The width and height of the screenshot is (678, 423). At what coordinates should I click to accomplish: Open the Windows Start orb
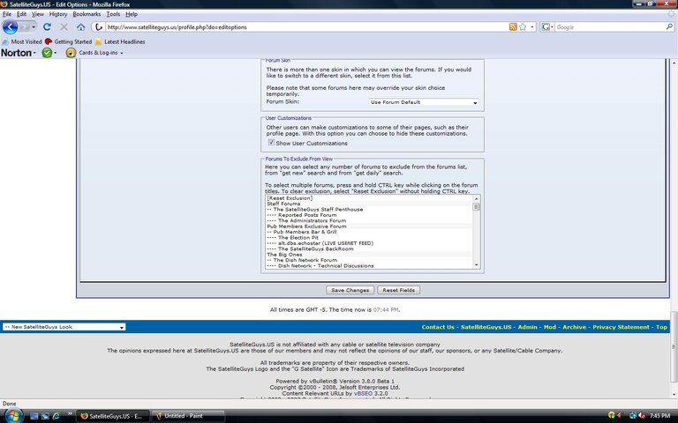pos(13,416)
